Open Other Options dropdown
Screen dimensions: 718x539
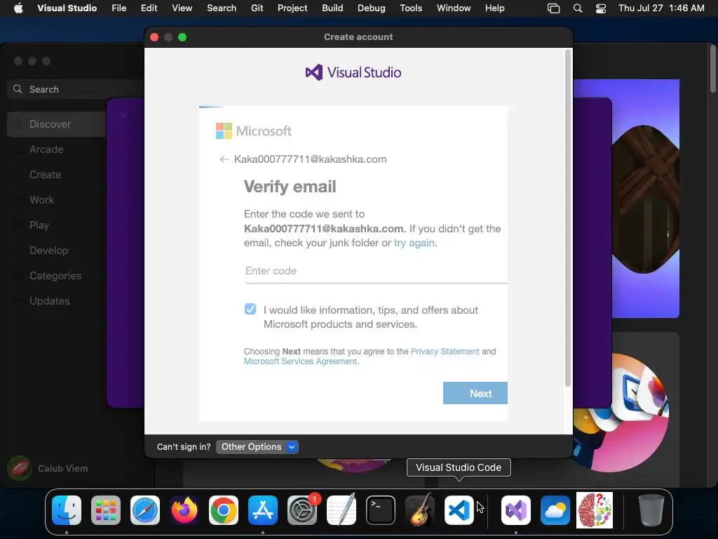pyautogui.click(x=257, y=447)
